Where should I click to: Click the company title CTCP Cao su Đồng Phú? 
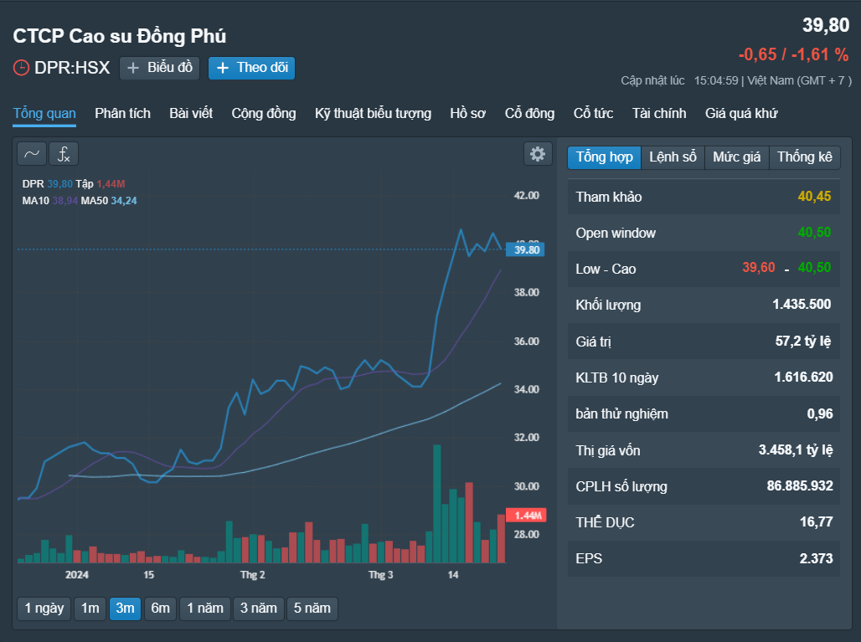pyautogui.click(x=120, y=36)
